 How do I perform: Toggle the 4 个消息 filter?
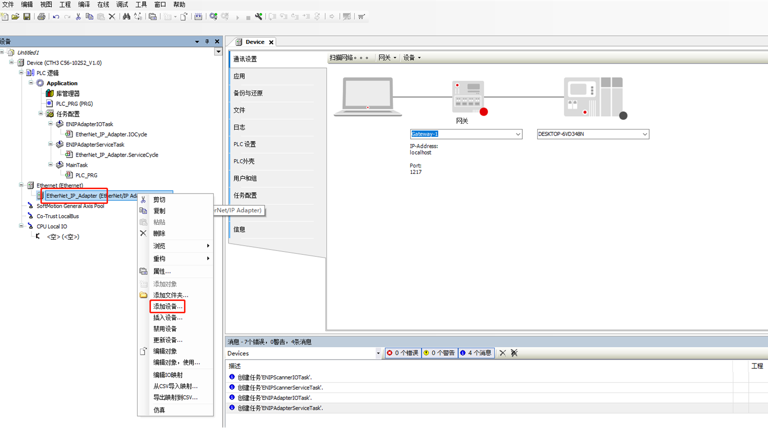[476, 353]
